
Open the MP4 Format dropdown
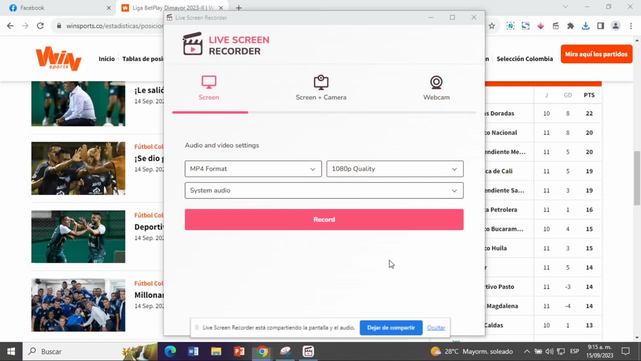pyautogui.click(x=253, y=169)
